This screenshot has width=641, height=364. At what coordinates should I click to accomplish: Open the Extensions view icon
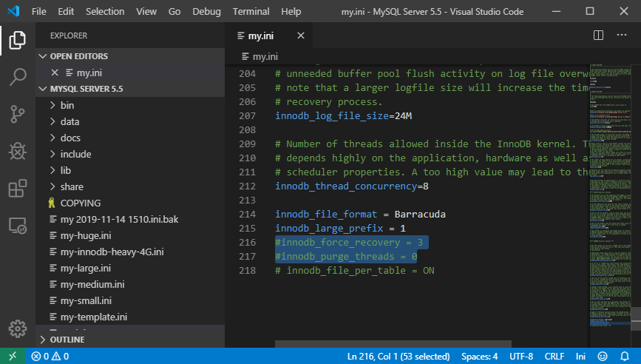pos(17,188)
